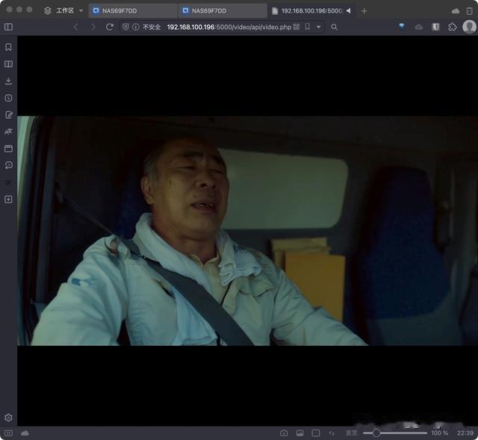
Task: Add a new web panel
Action: coord(8,199)
